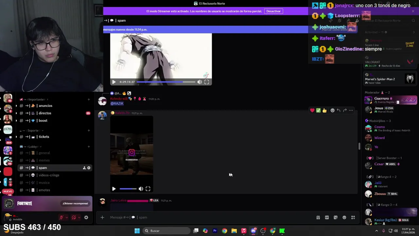Open File Explorer from the taskbar

(234, 231)
